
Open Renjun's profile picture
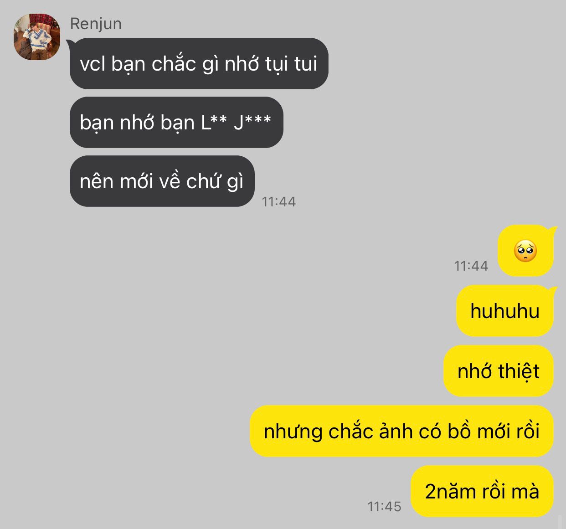(37, 37)
